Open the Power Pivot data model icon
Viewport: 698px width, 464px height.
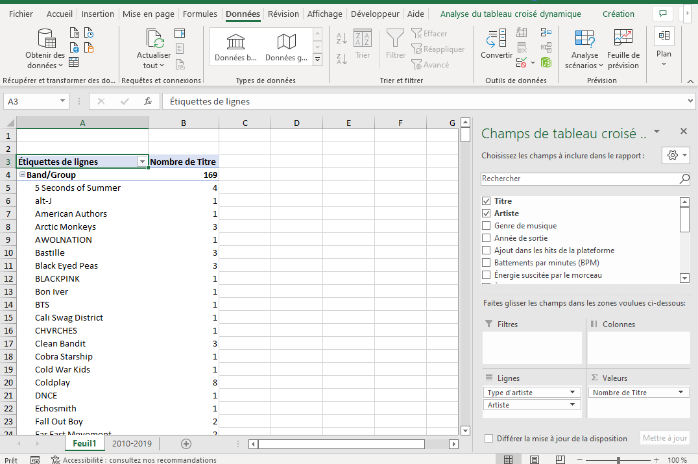[546, 62]
